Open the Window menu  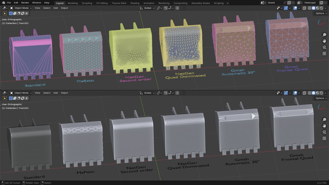pyautogui.click(x=36, y=3)
